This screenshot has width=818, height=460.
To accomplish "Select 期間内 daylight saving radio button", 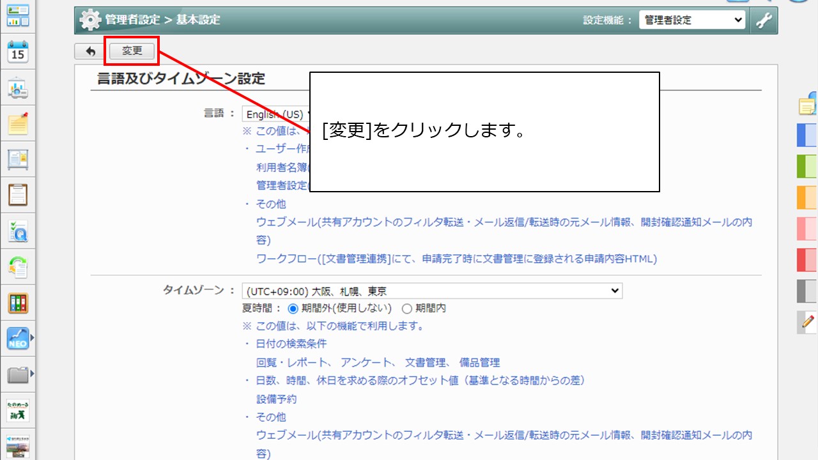I will coord(406,309).
